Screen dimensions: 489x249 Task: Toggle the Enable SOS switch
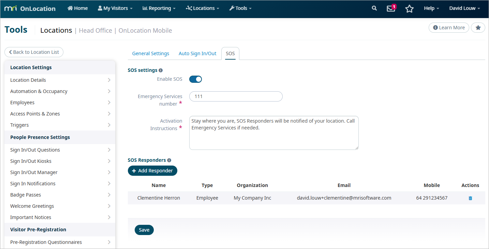pos(196,79)
